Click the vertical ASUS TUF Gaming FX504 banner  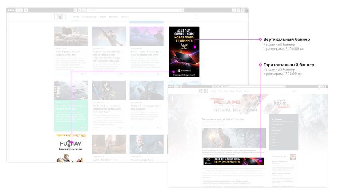(184, 52)
